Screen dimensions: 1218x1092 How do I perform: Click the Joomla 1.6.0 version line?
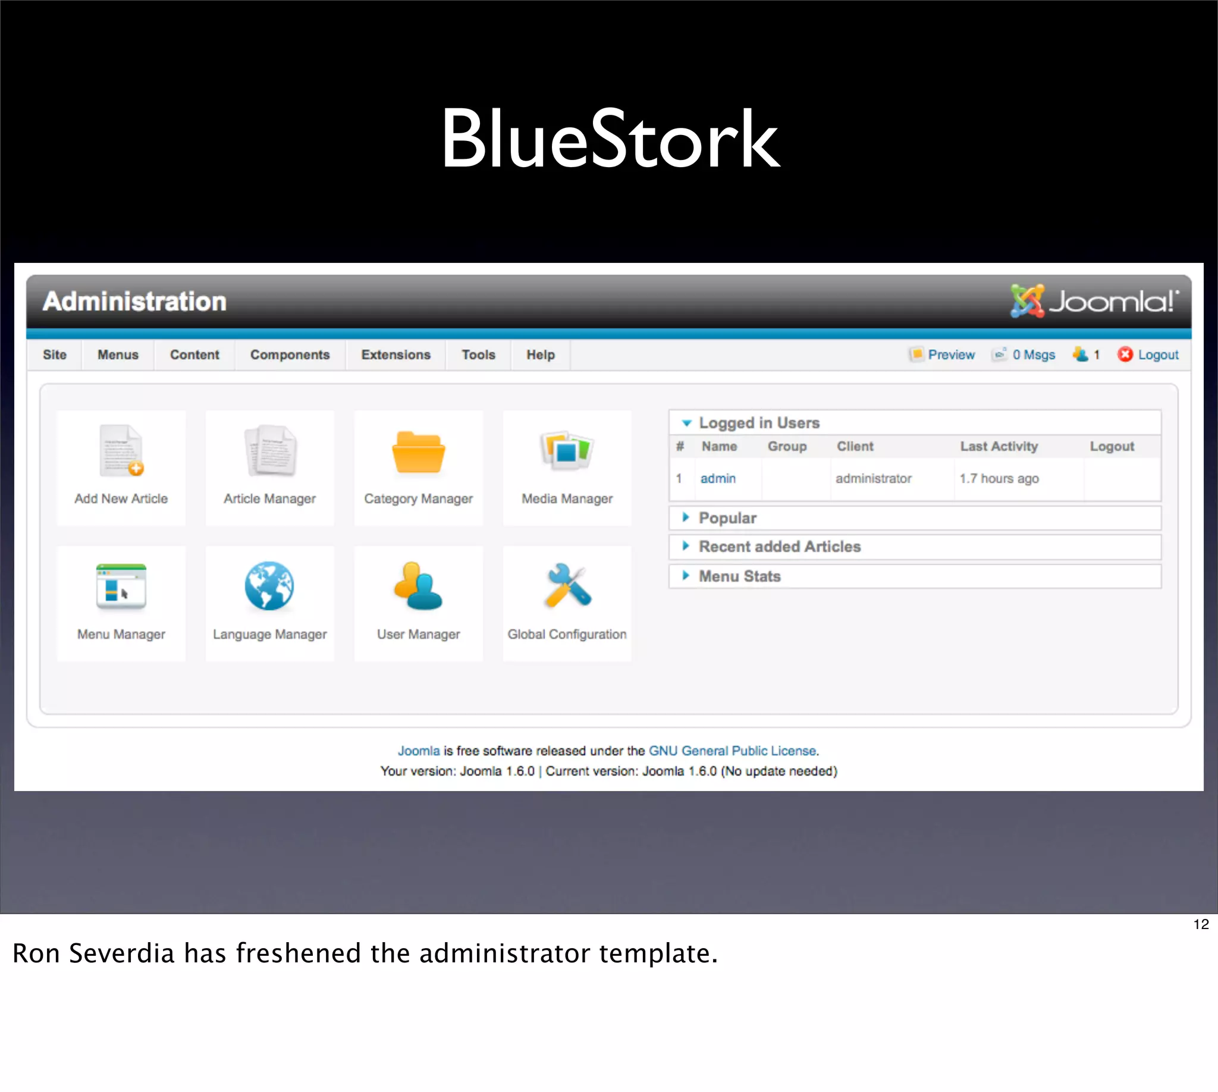click(608, 771)
